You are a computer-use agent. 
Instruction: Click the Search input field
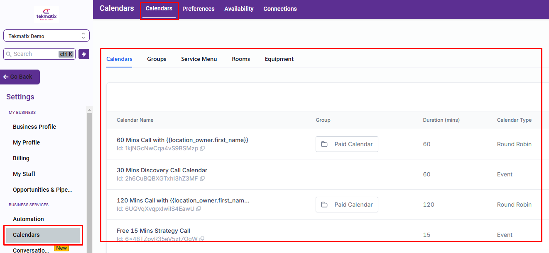pos(39,54)
